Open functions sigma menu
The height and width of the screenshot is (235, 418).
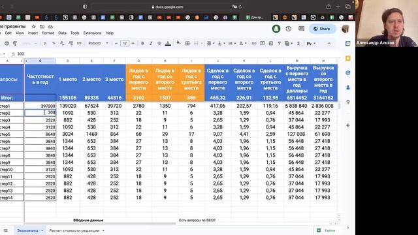tap(298, 43)
